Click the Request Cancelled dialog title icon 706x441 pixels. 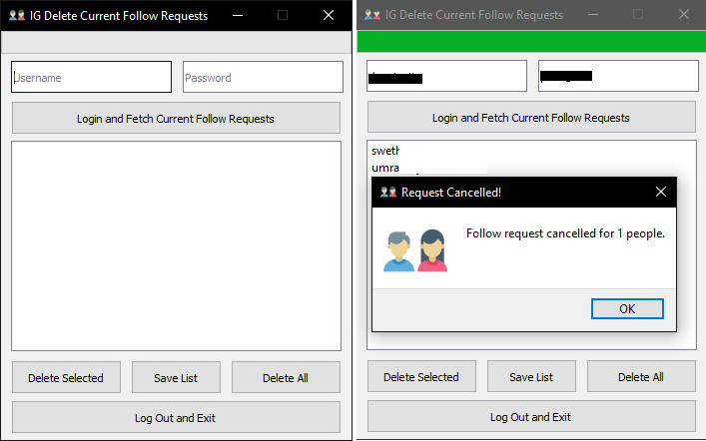(388, 193)
